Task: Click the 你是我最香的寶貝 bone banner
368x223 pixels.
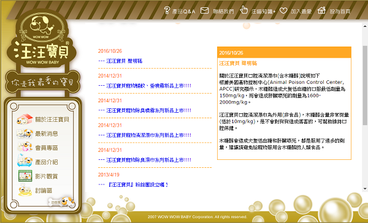Action: tap(43, 82)
